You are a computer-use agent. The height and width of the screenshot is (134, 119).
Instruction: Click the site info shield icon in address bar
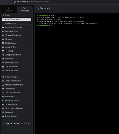(15, 2)
